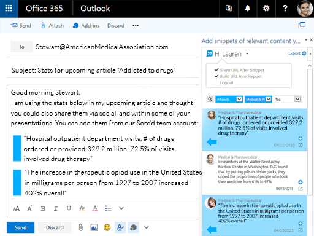Click the snippet search magnifier icon
This screenshot has height=236, width=314.
[x=210, y=100]
